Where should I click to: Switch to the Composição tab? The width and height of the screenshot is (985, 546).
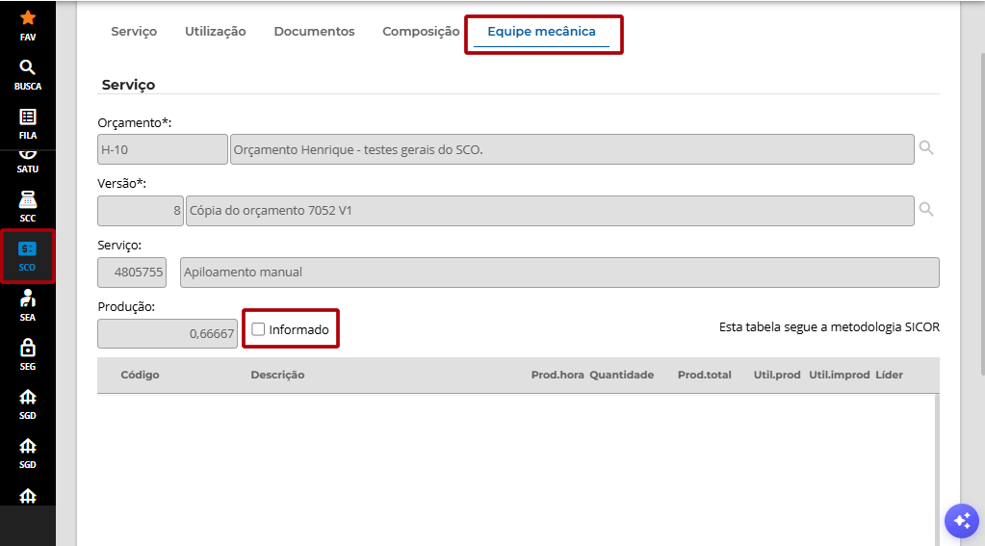click(x=421, y=32)
